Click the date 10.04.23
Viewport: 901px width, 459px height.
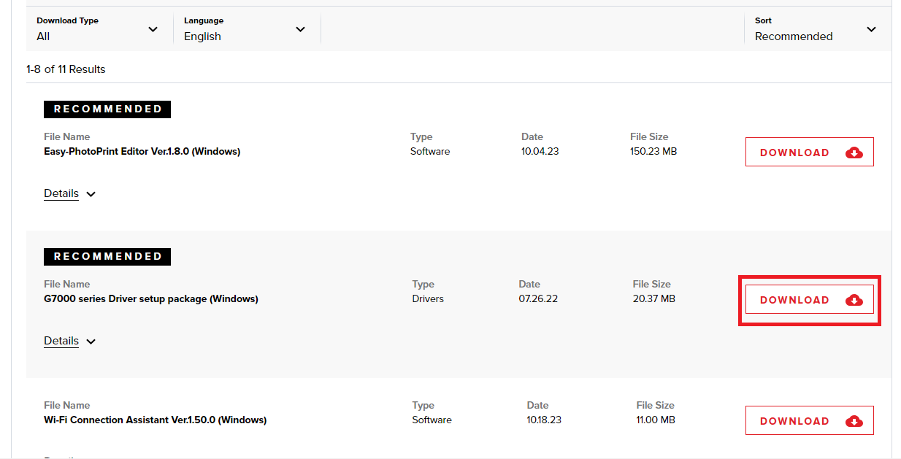coord(540,152)
